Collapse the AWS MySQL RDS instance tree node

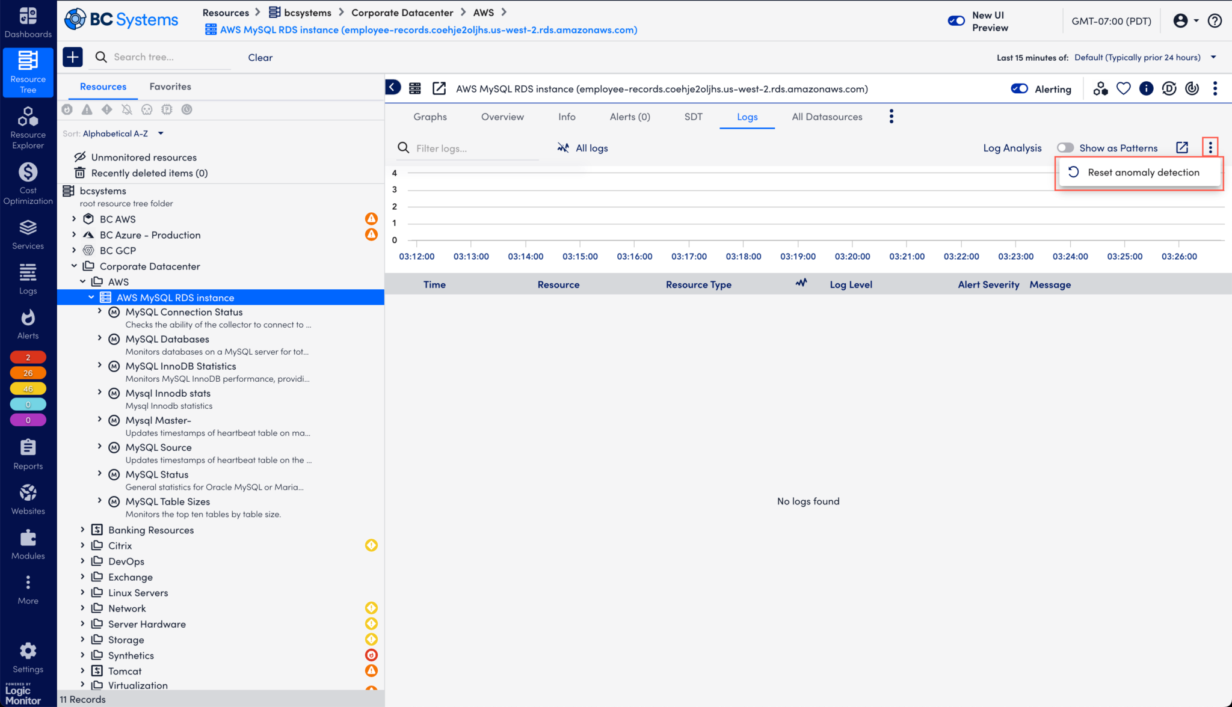click(x=91, y=297)
